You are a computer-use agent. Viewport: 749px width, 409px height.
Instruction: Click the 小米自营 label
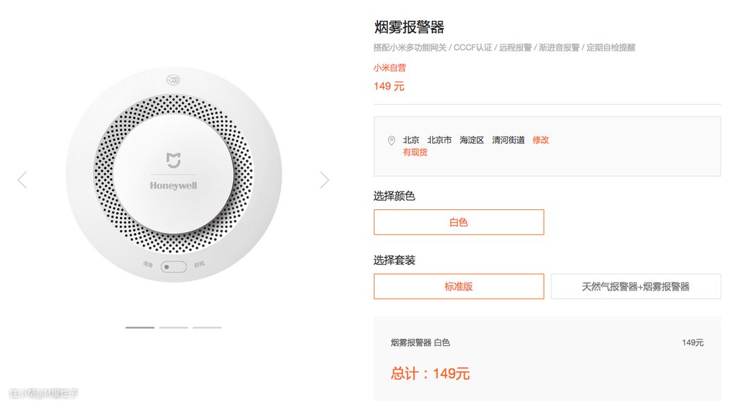tap(390, 68)
